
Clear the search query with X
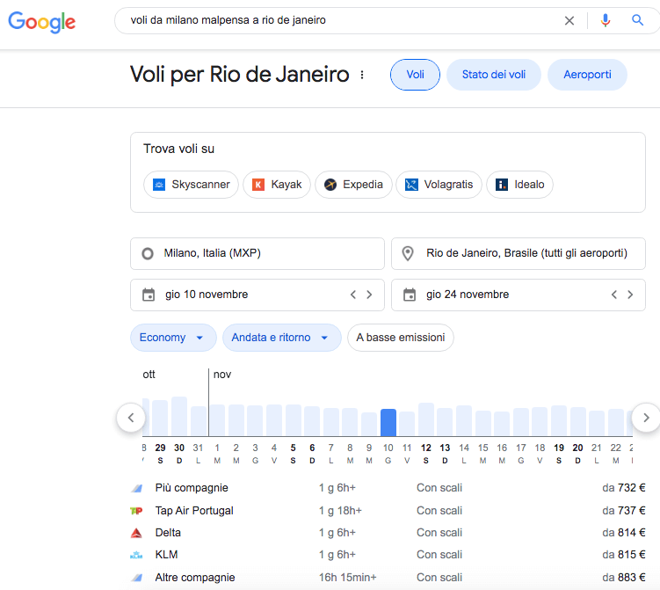click(569, 20)
